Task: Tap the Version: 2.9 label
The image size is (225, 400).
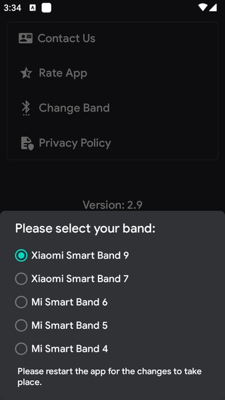Action: pyautogui.click(x=112, y=204)
